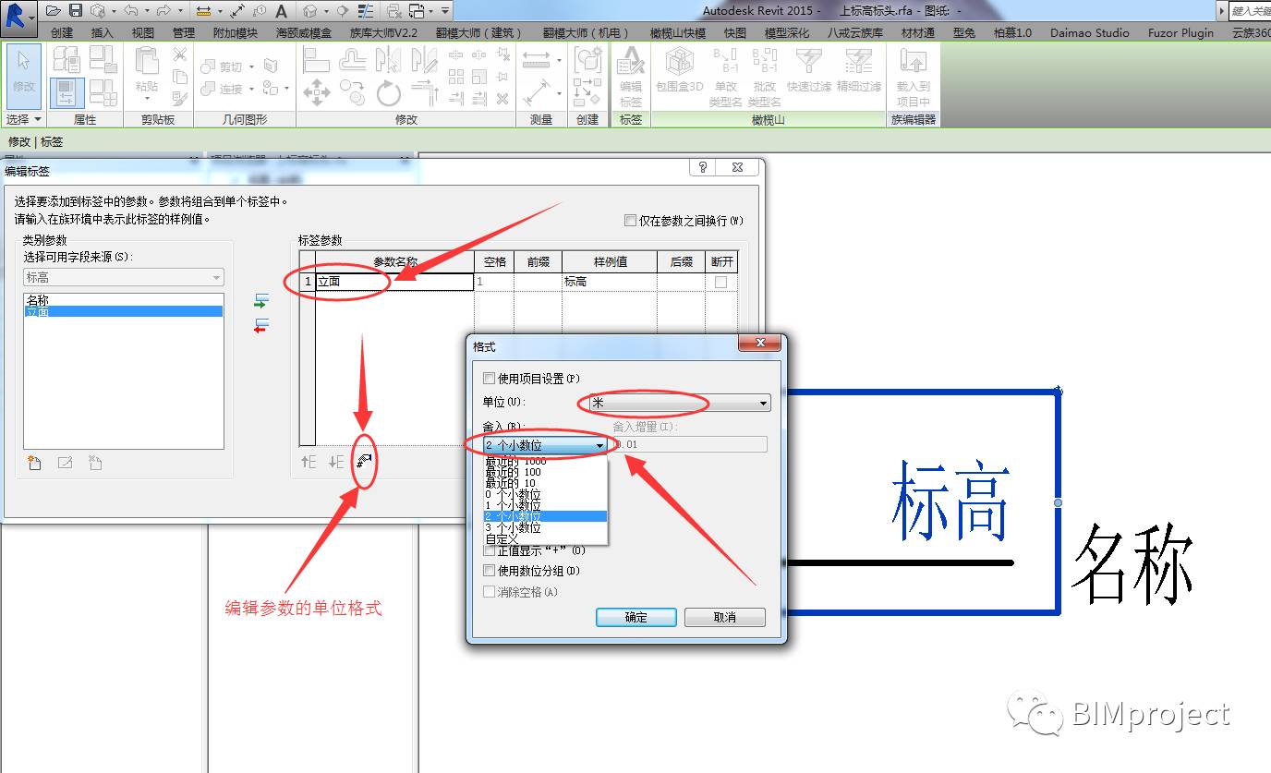This screenshot has height=773, width=1271.
Task: Select 立面 in the category parameters list
Action: pyautogui.click(x=124, y=312)
